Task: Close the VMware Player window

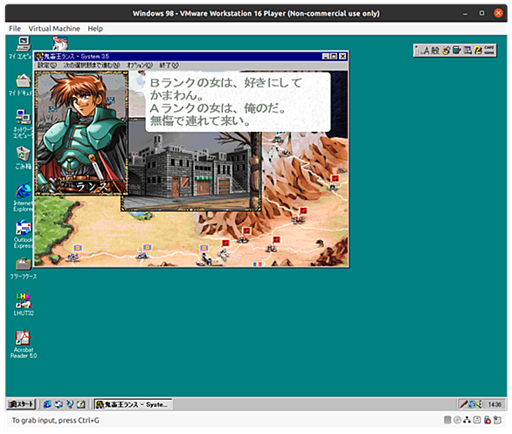Action: [x=498, y=13]
